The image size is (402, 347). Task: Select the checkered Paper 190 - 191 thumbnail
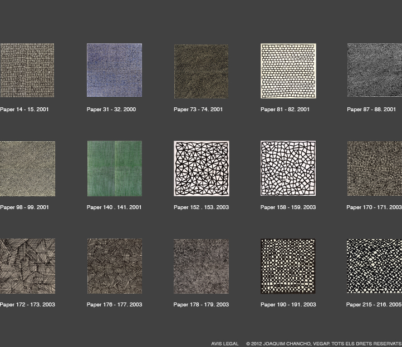(288, 266)
